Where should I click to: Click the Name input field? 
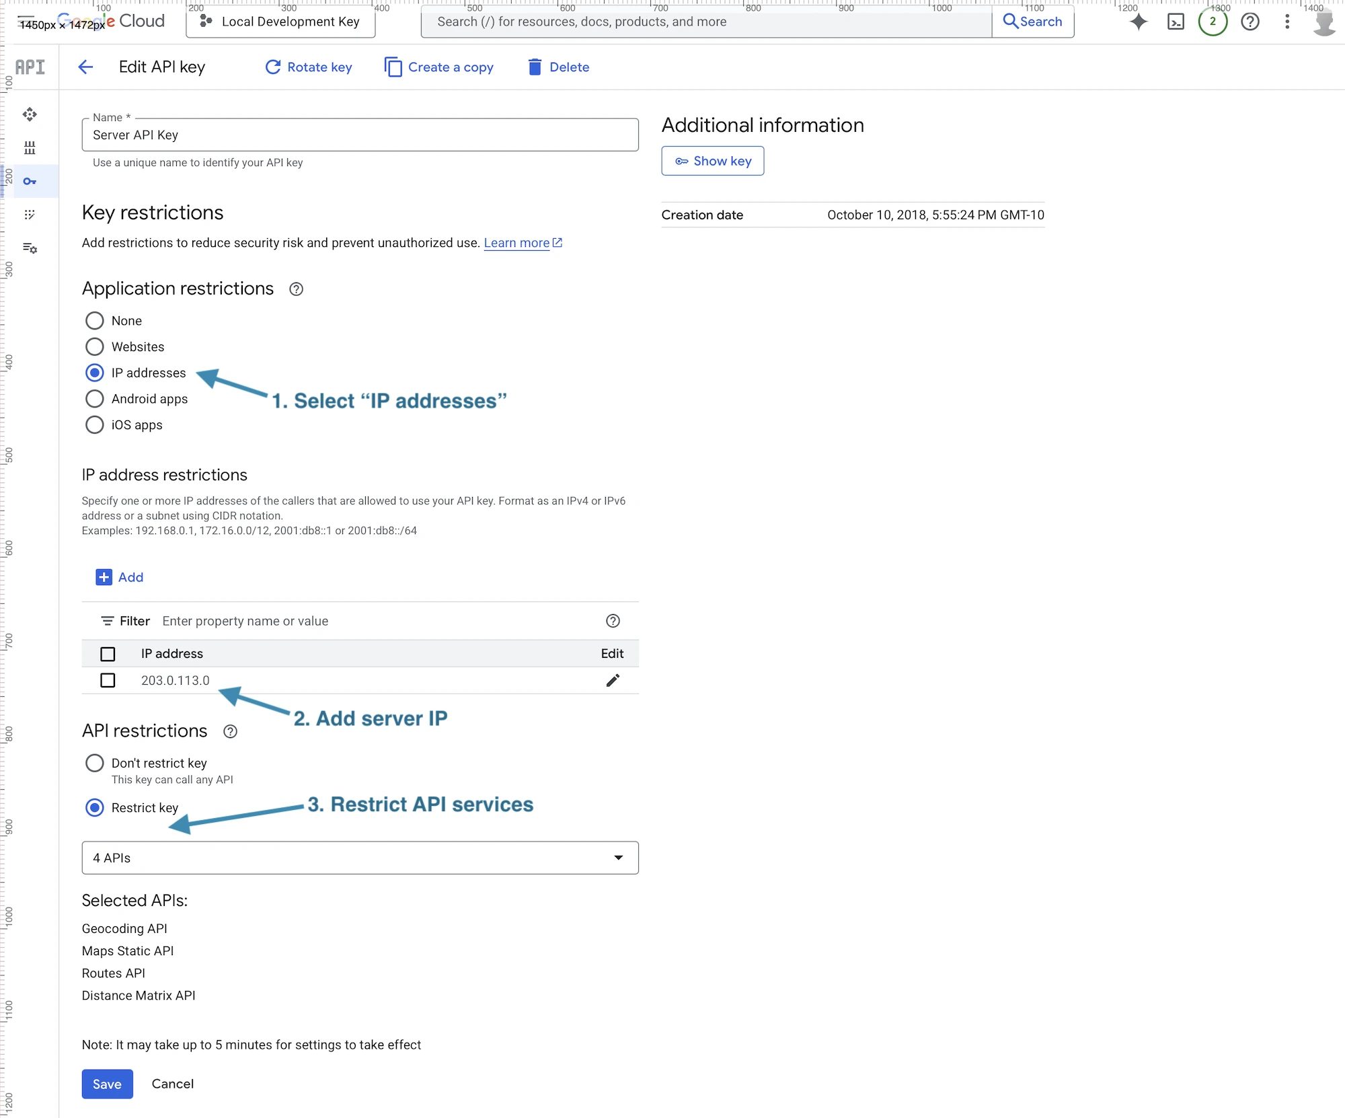pos(360,135)
